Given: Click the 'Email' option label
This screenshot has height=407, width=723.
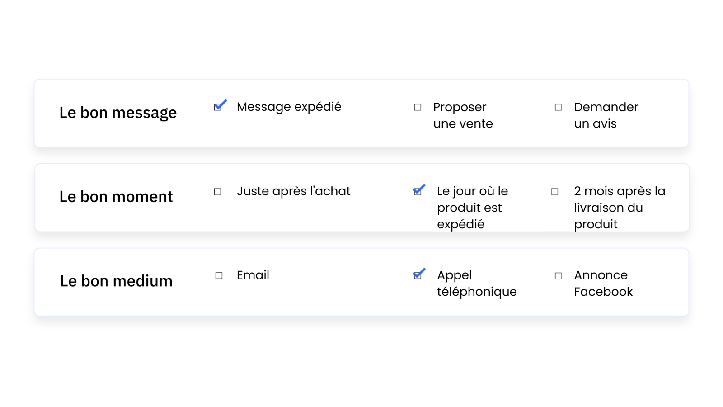Looking at the screenshot, I should [x=253, y=275].
